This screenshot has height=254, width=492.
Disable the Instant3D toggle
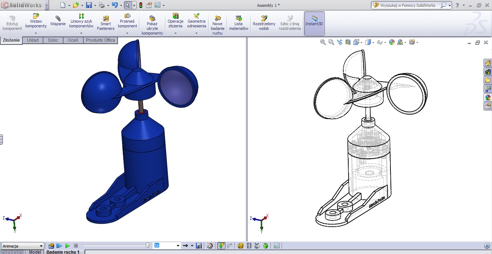(314, 22)
